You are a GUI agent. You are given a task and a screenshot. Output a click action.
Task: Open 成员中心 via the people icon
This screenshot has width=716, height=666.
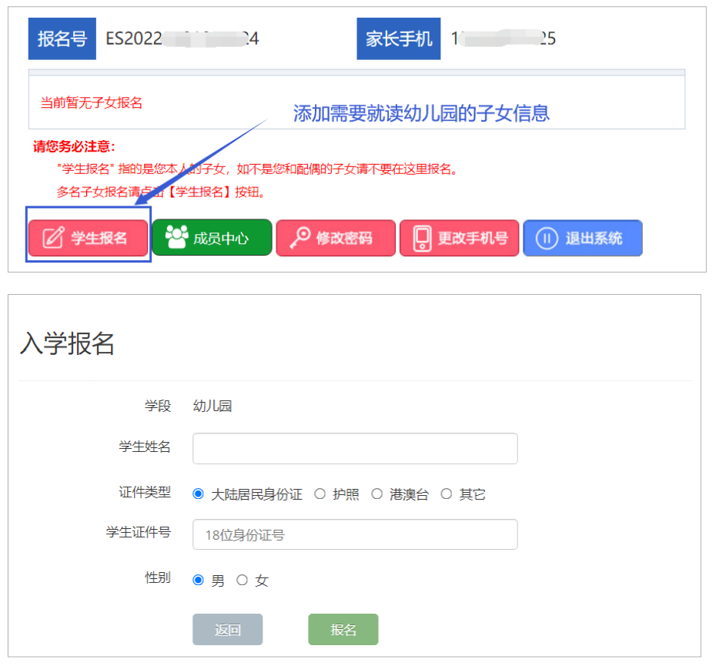tap(177, 238)
